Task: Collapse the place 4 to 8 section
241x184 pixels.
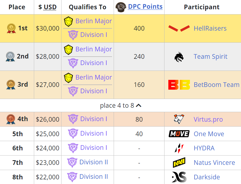Action: (139, 106)
